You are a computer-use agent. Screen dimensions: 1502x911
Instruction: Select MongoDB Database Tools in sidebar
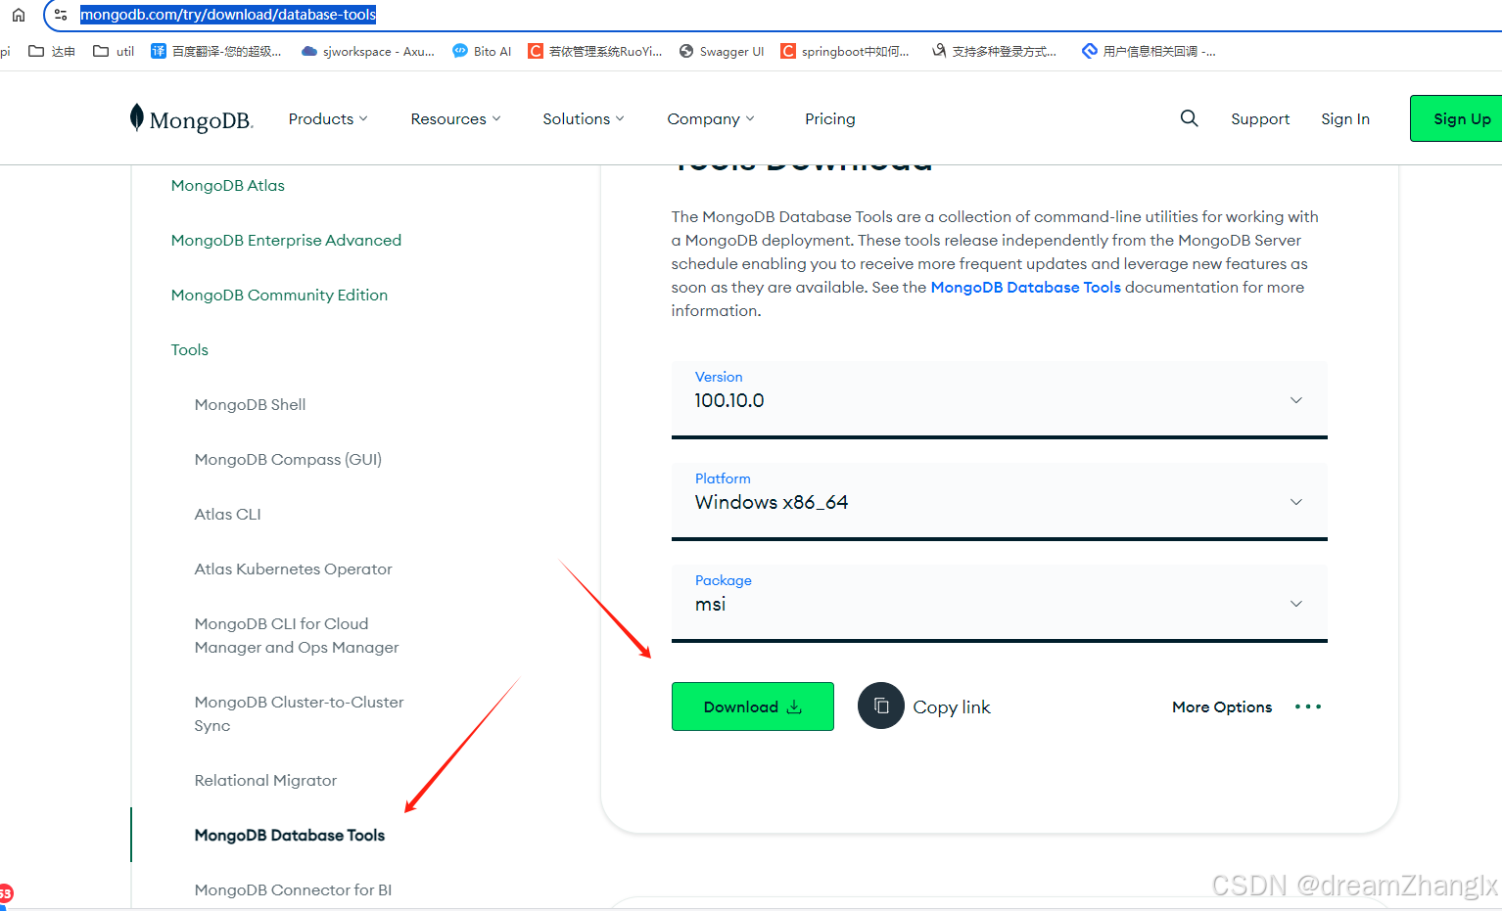pyautogui.click(x=290, y=835)
